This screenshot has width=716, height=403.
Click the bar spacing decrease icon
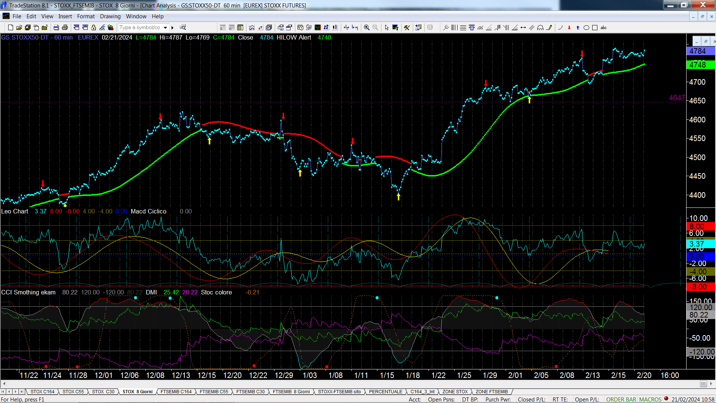click(346, 28)
